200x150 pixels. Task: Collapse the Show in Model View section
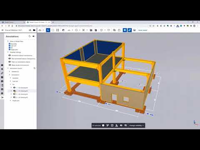click(x=8, y=41)
